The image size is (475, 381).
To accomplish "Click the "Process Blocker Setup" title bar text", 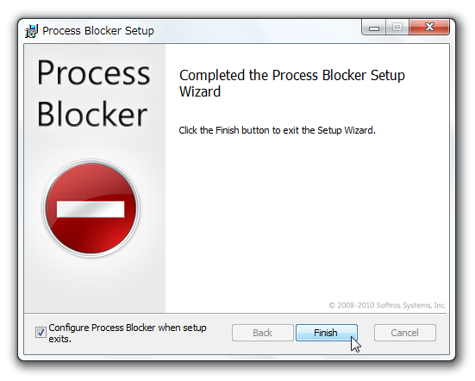I will point(98,31).
